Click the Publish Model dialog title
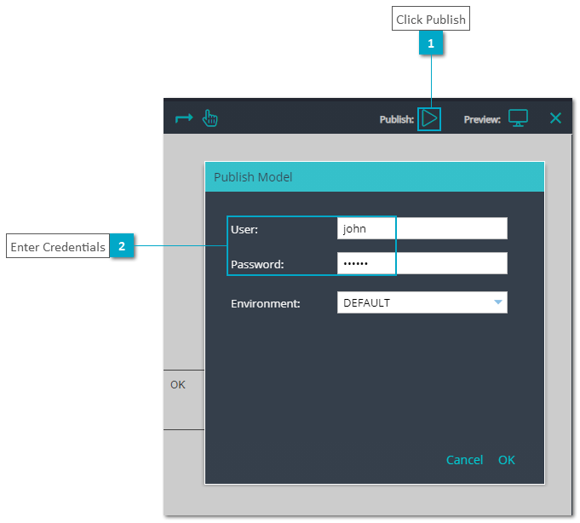Image resolution: width=580 pixels, height=523 pixels. 253,177
